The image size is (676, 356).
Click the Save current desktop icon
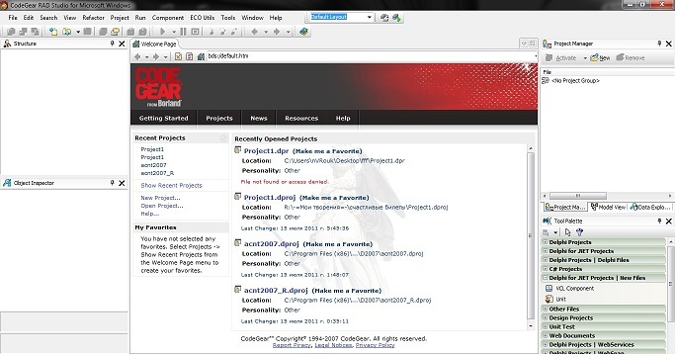(x=384, y=17)
